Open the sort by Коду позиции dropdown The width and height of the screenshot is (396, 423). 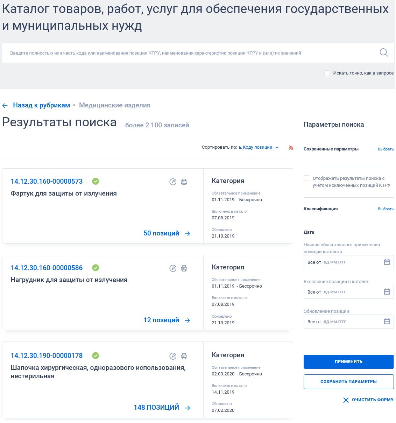pos(259,147)
